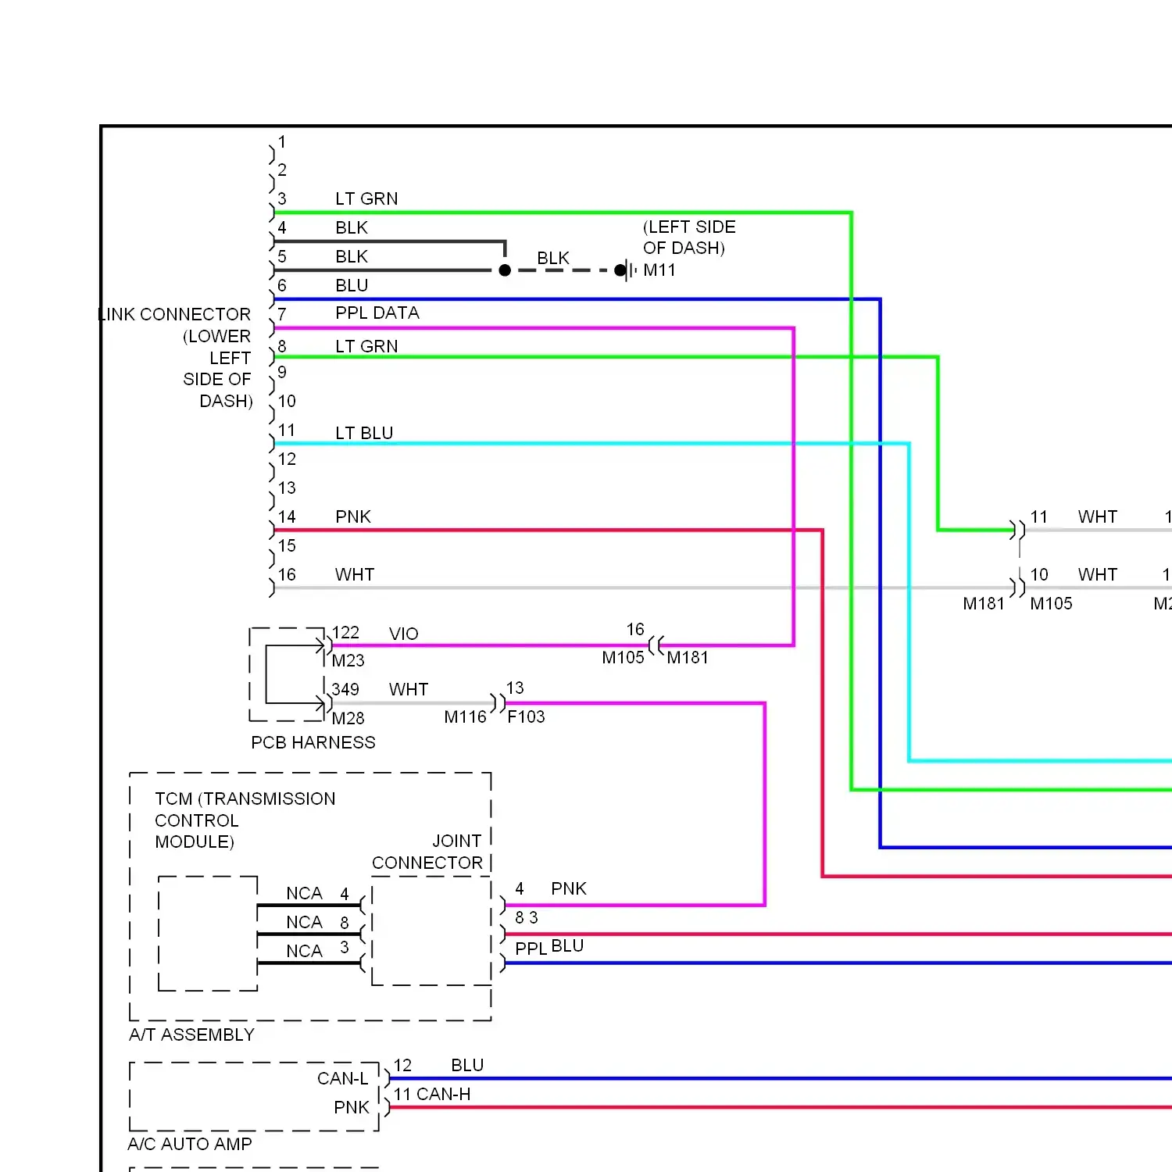The width and height of the screenshot is (1172, 1172).
Task: Click the A/T ASSEMBLY caption
Action: 192,1034
